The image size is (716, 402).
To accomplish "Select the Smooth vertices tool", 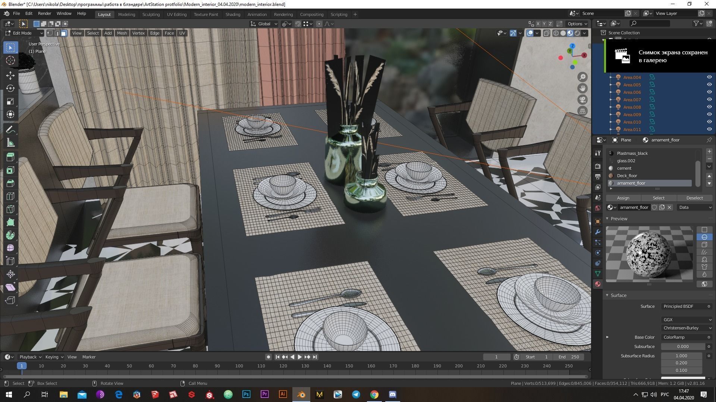I will click(10, 248).
